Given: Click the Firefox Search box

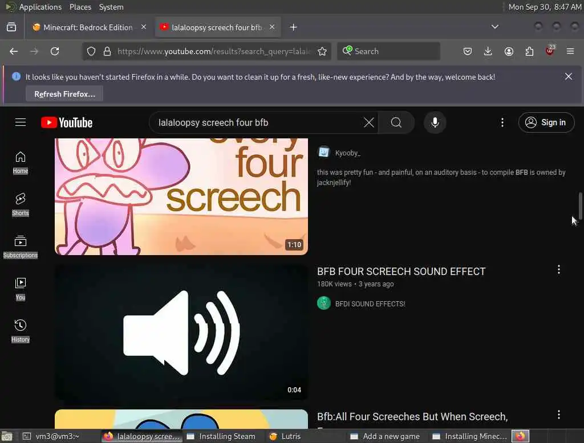Looking at the screenshot, I should [388, 51].
